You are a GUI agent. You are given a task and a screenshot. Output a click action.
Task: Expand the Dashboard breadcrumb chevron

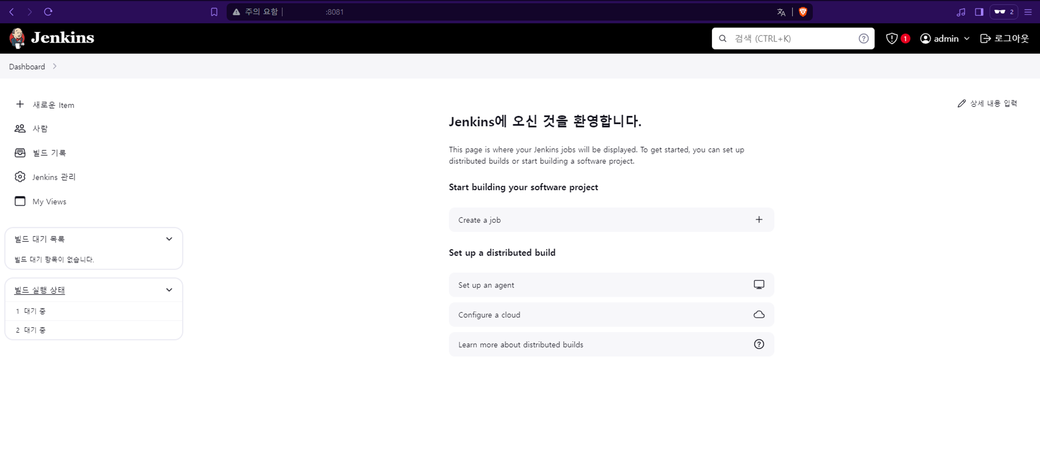[x=54, y=66]
